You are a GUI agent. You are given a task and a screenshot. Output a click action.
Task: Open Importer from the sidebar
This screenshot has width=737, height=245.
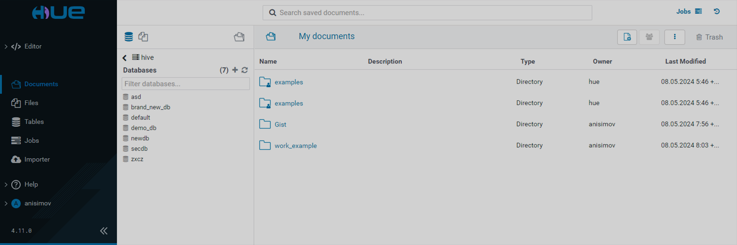37,159
